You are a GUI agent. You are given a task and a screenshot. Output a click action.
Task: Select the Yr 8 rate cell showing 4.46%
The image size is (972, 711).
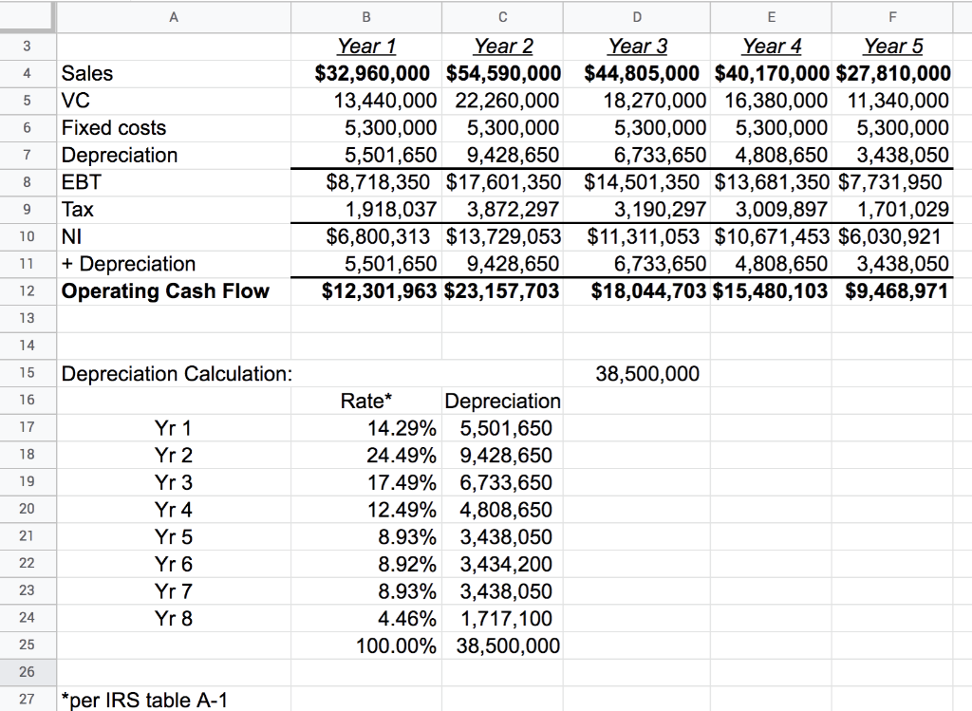point(365,618)
